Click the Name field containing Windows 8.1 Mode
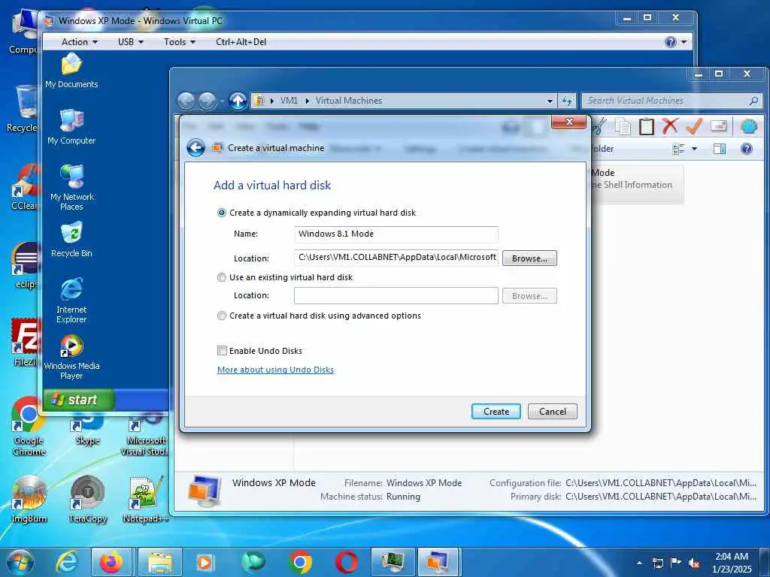 396,234
